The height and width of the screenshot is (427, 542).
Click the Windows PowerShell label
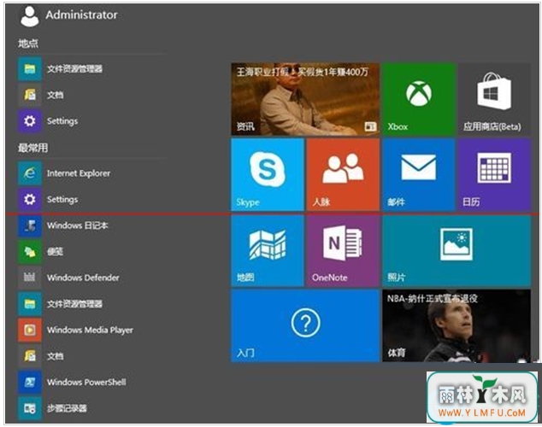click(86, 382)
